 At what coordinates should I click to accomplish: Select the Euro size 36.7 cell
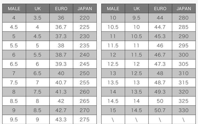61,27
